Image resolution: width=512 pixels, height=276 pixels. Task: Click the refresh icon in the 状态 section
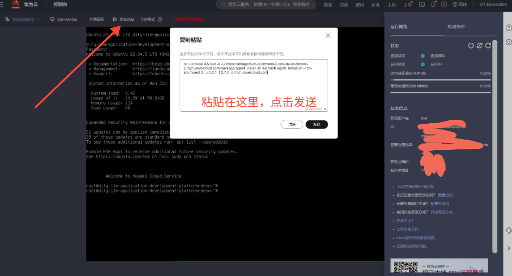click(488, 46)
